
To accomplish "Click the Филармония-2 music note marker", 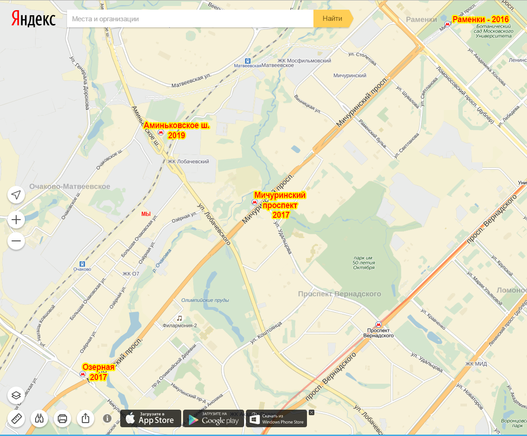I will (179, 318).
